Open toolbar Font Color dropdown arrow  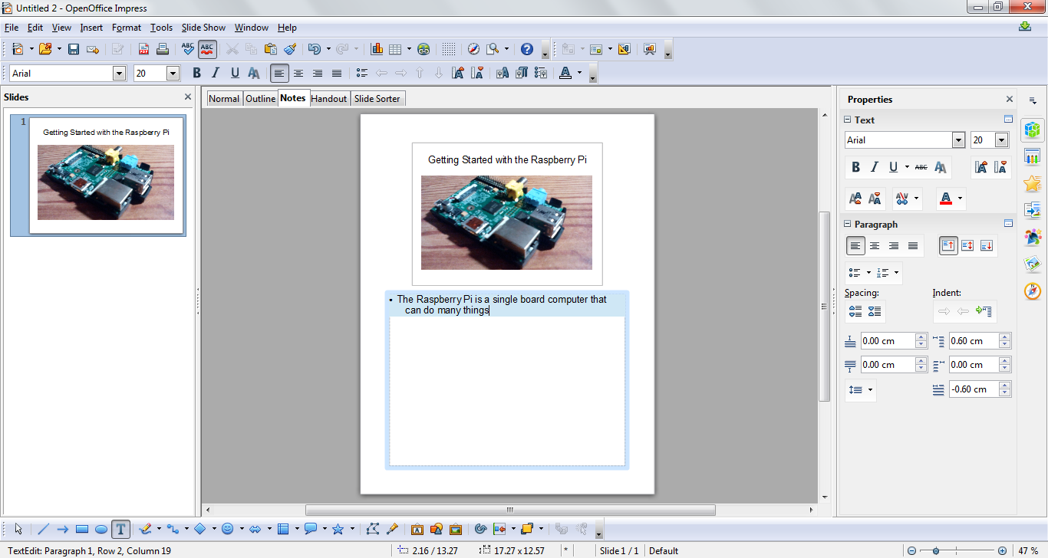pyautogui.click(x=579, y=73)
